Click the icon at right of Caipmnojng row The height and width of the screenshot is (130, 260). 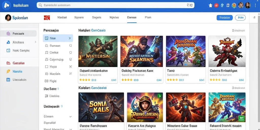click(x=70, y=59)
